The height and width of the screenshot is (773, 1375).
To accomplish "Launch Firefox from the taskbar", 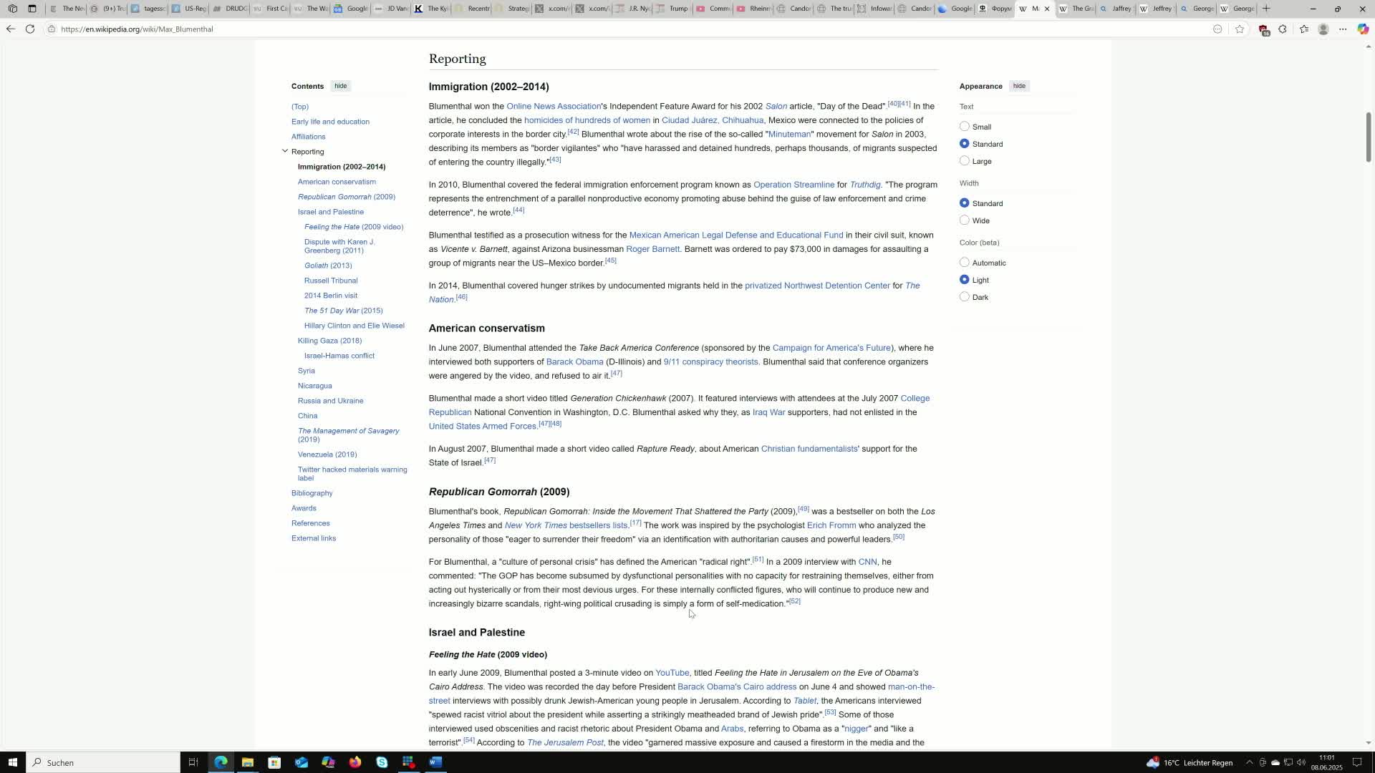I will (356, 762).
